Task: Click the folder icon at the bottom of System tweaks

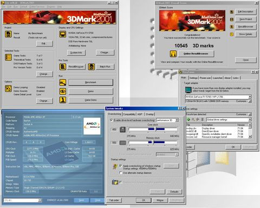Action: coord(115,182)
